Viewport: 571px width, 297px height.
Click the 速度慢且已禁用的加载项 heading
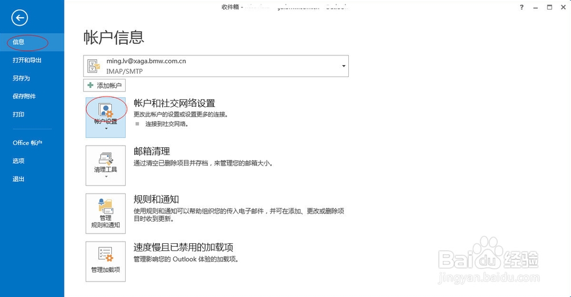pos(183,247)
